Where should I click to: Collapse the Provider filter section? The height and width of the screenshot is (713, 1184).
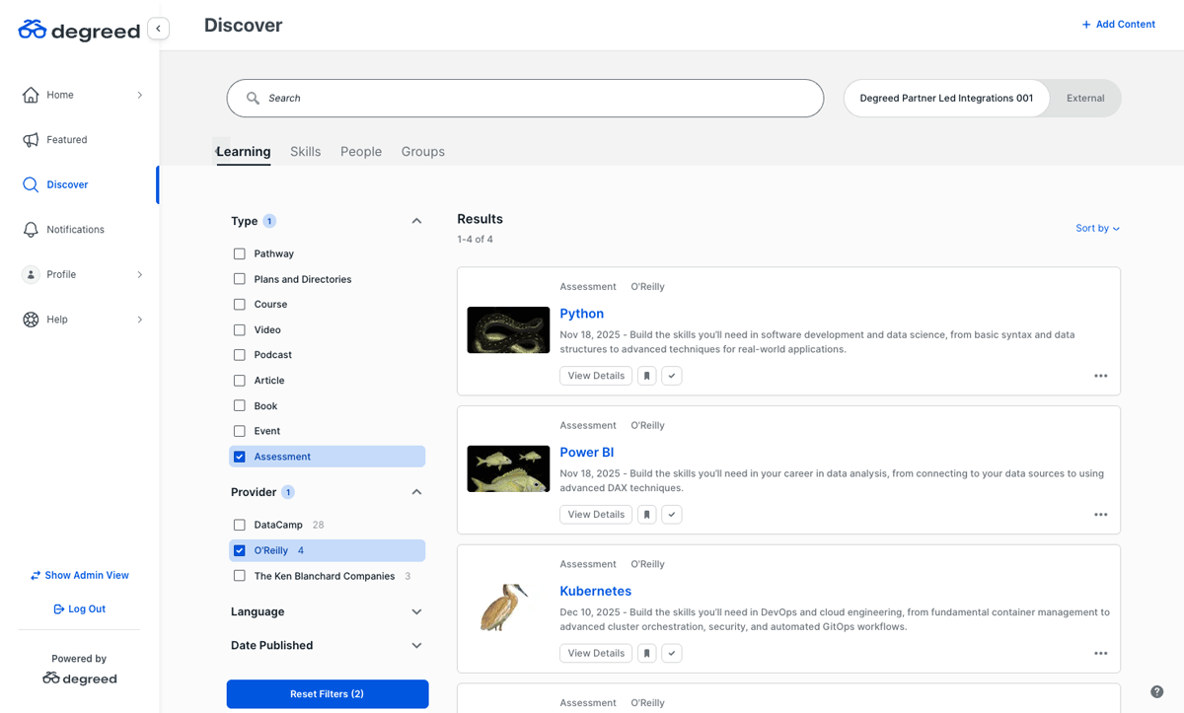(x=416, y=492)
